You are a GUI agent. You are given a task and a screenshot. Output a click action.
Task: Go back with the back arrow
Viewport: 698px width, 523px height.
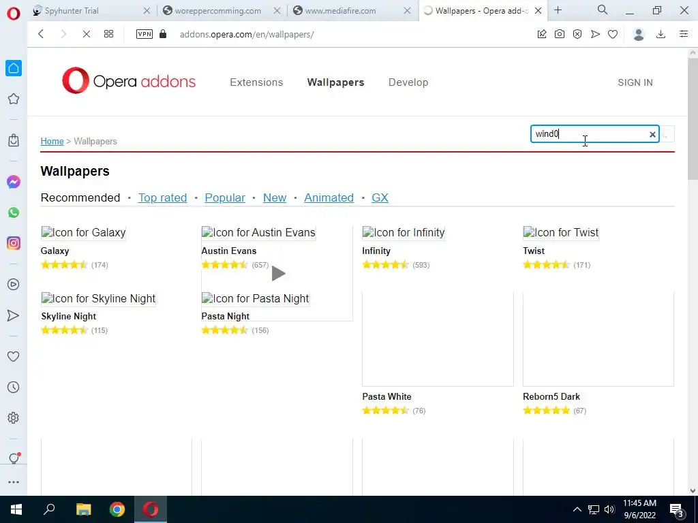[41, 34]
